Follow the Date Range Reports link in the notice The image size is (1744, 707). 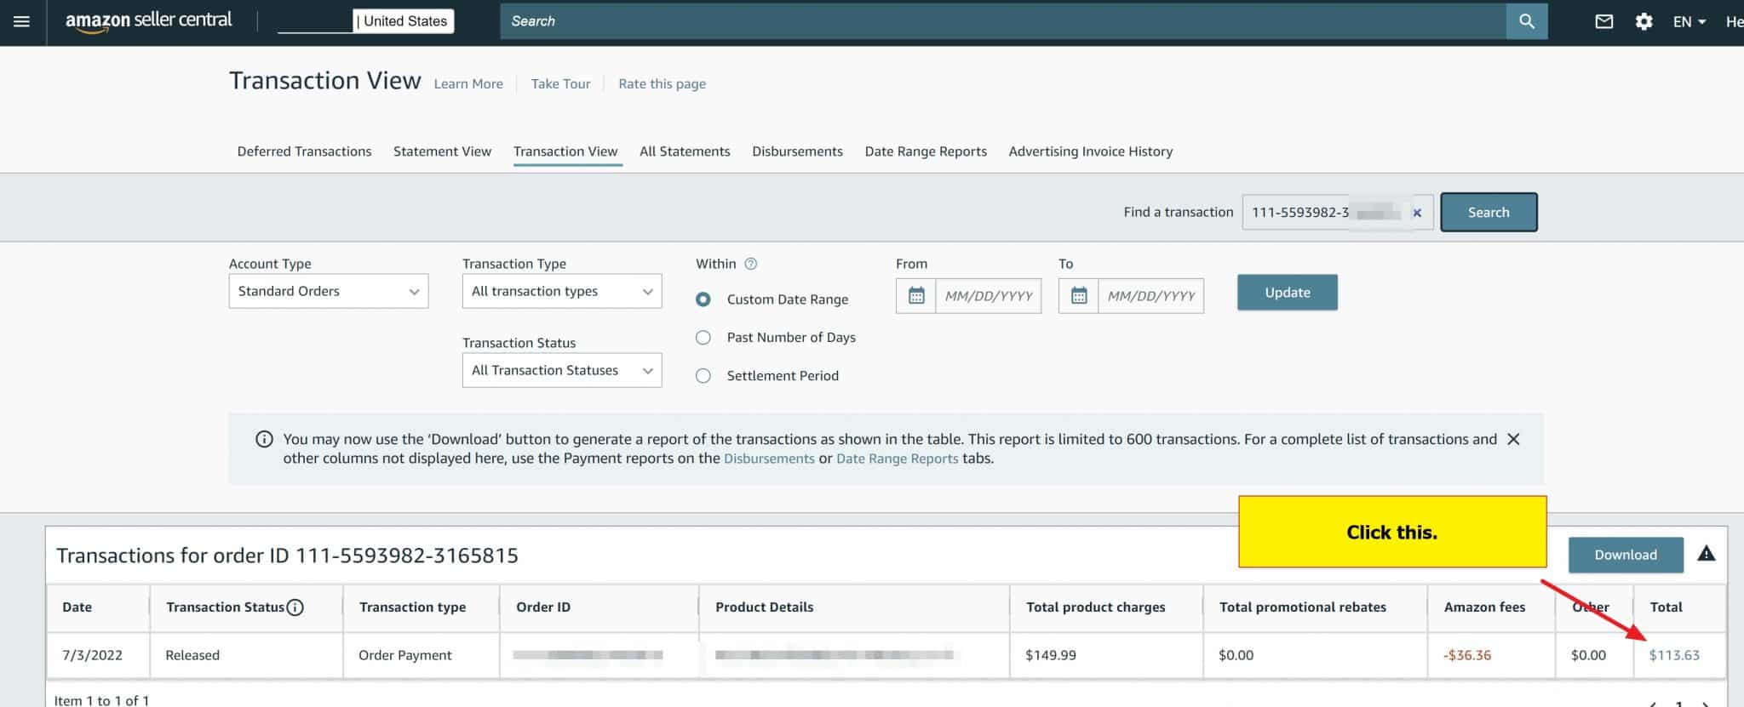898,459
